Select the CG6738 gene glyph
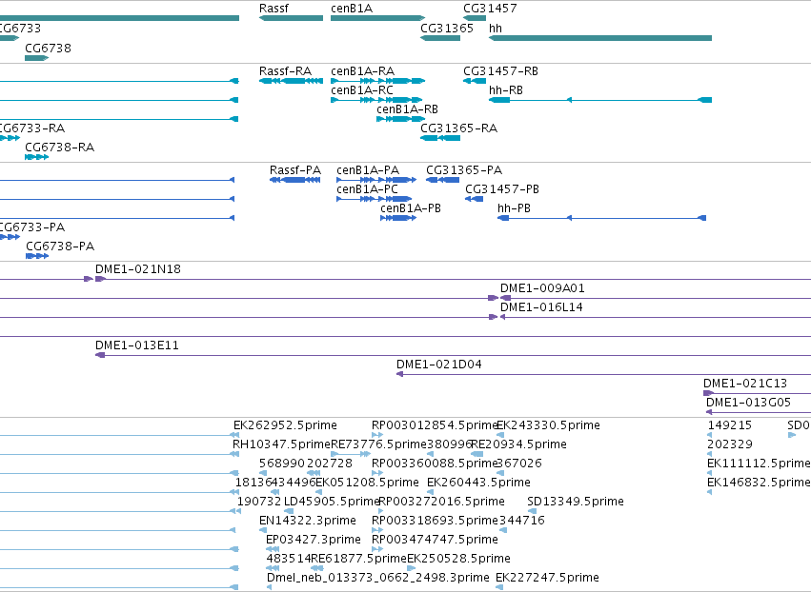Image resolution: width=811 pixels, height=592 pixels. coord(37,58)
